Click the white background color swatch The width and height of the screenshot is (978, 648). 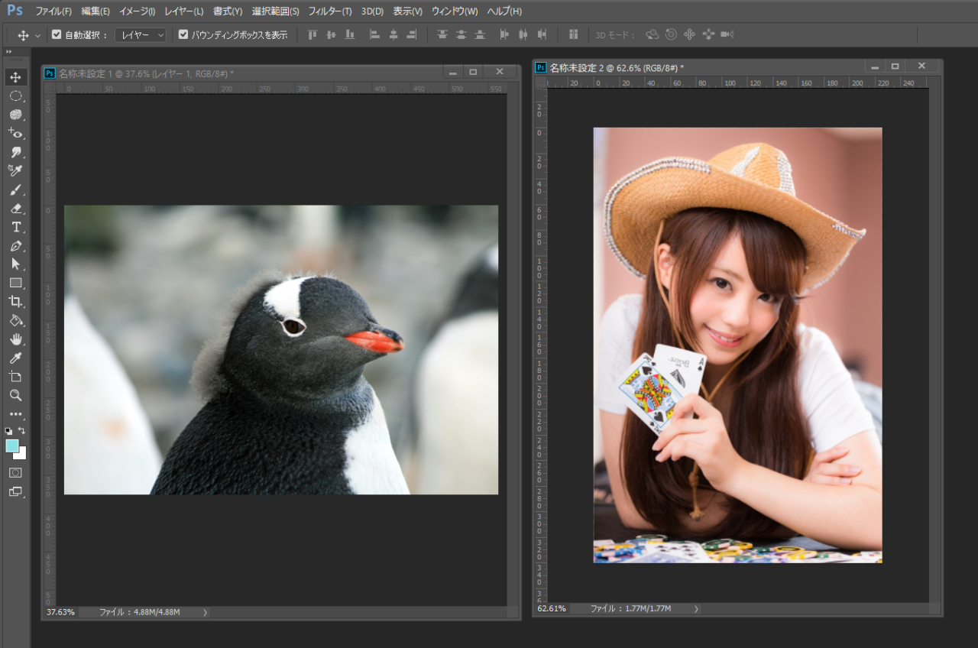[x=21, y=455]
